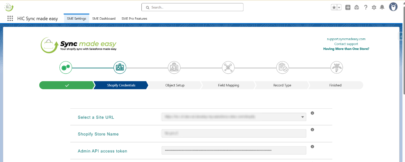Click the shopping bag logo at top left

pyautogui.click(x=9, y=7)
